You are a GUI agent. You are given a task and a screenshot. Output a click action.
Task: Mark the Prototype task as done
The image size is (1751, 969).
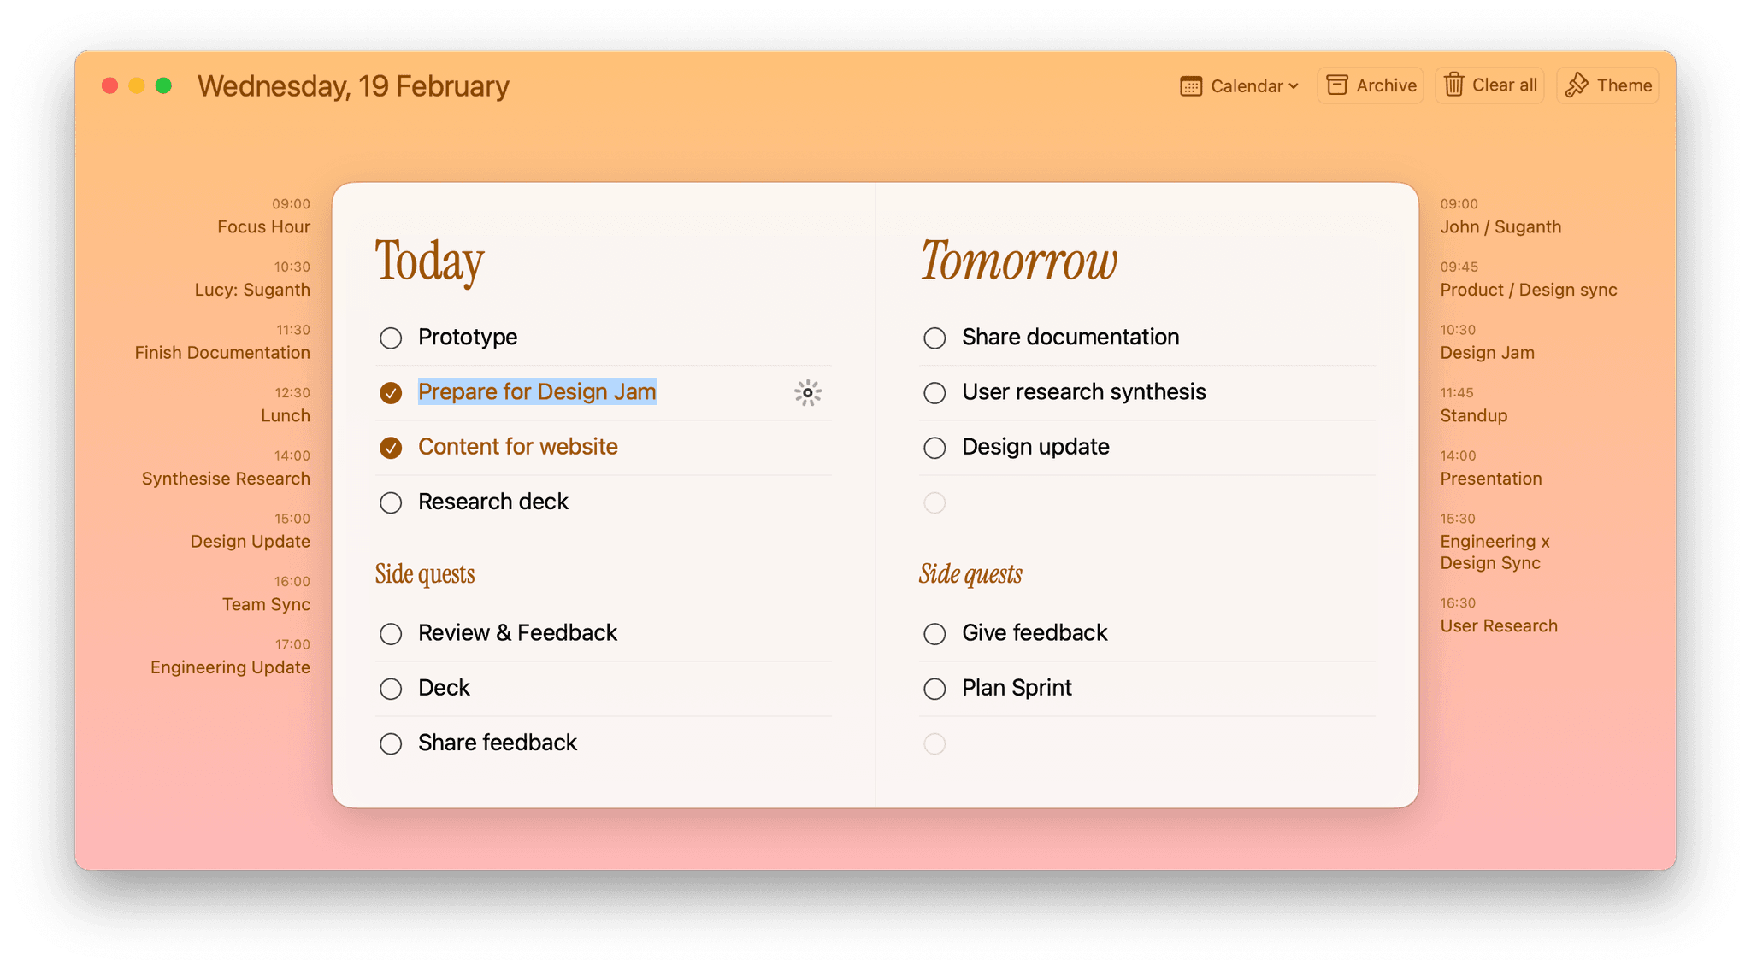pyautogui.click(x=391, y=338)
